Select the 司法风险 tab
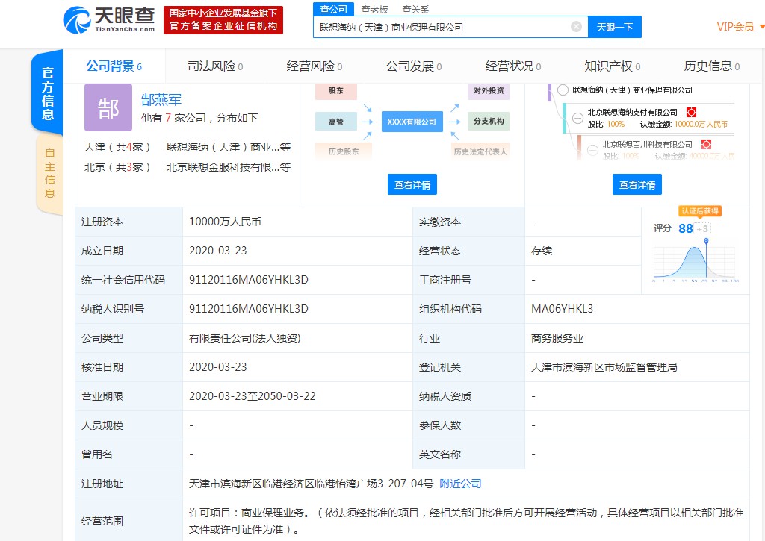This screenshot has width=765, height=541. [215, 66]
